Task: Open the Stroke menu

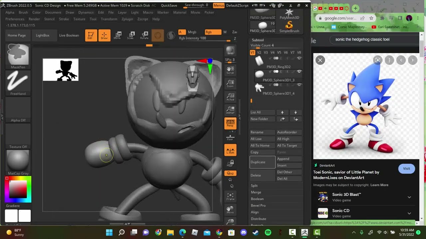Action: [x=64, y=19]
